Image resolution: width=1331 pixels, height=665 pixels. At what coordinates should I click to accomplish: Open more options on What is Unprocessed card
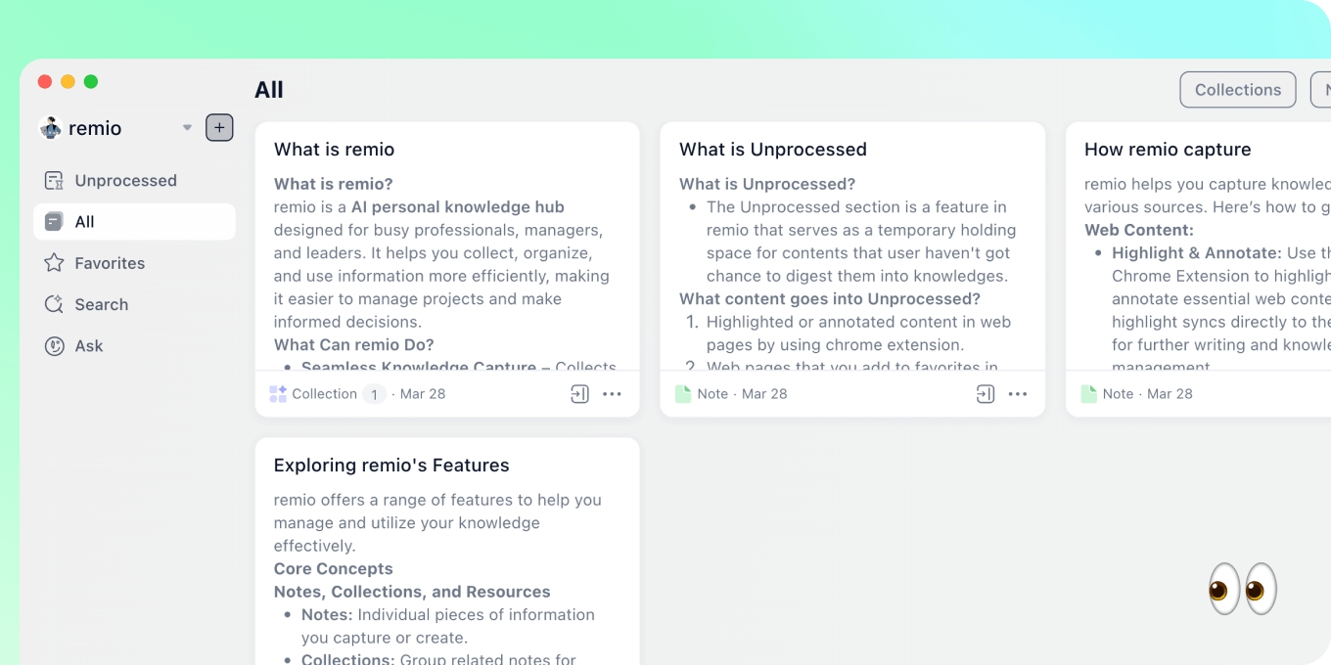pos(1018,394)
